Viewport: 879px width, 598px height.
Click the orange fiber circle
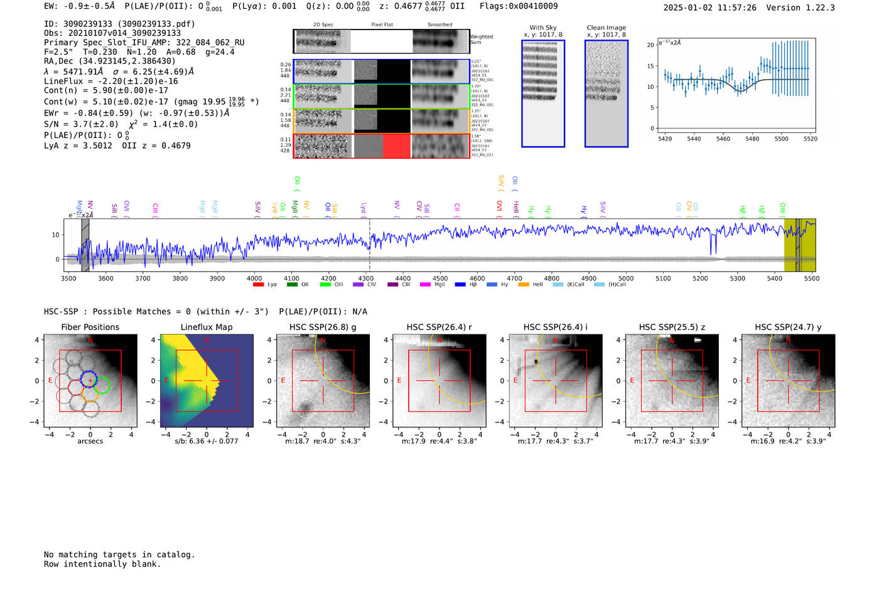coord(90,393)
